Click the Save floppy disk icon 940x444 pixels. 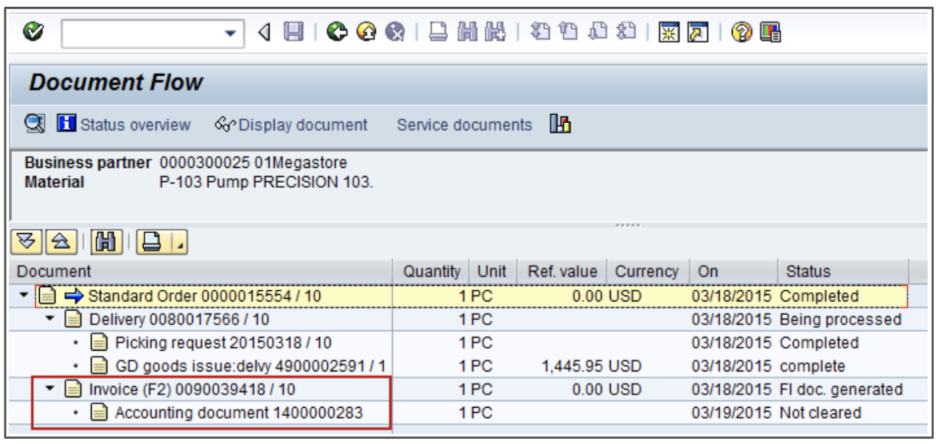293,32
